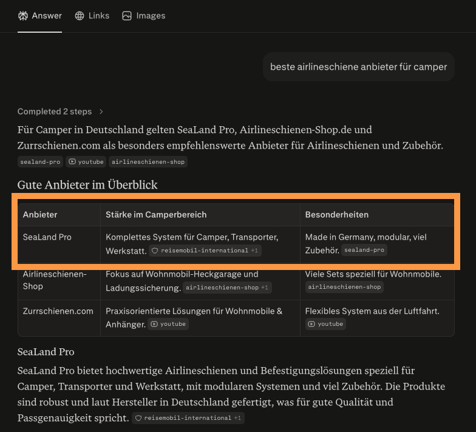Click the 'Flexibles System aus der Luftfahrt.' cell text

tap(372, 311)
